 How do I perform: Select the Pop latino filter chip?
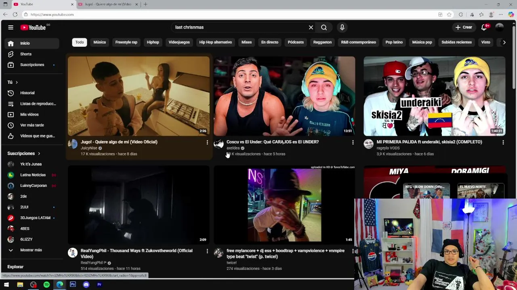(x=394, y=42)
